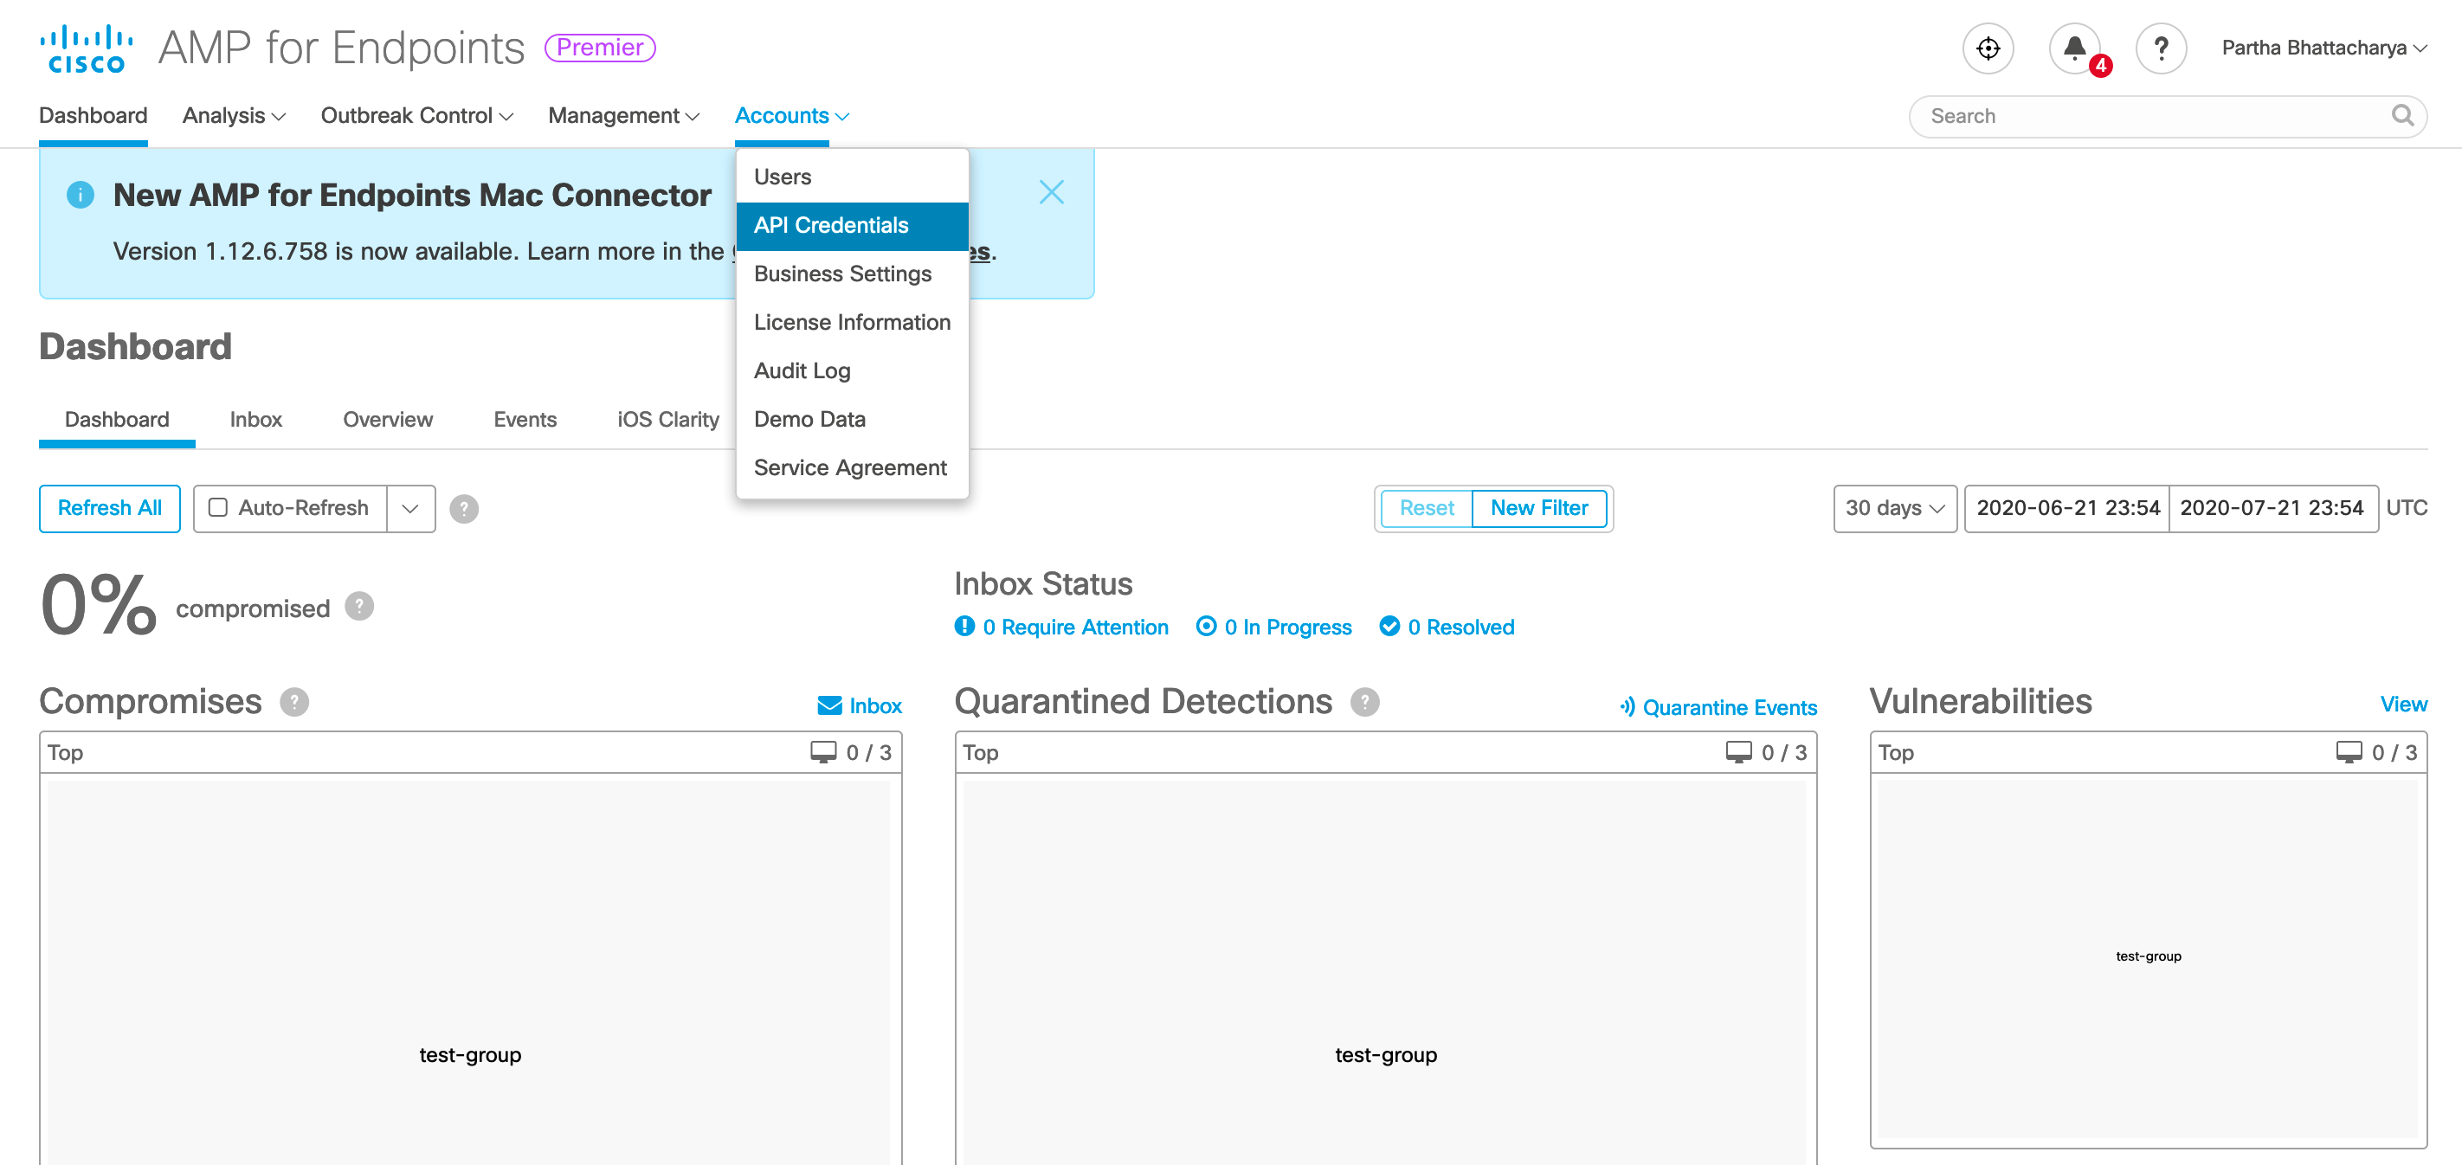2462x1165 pixels.
Task: Click help icon next to Auto-Refresh
Action: click(463, 508)
